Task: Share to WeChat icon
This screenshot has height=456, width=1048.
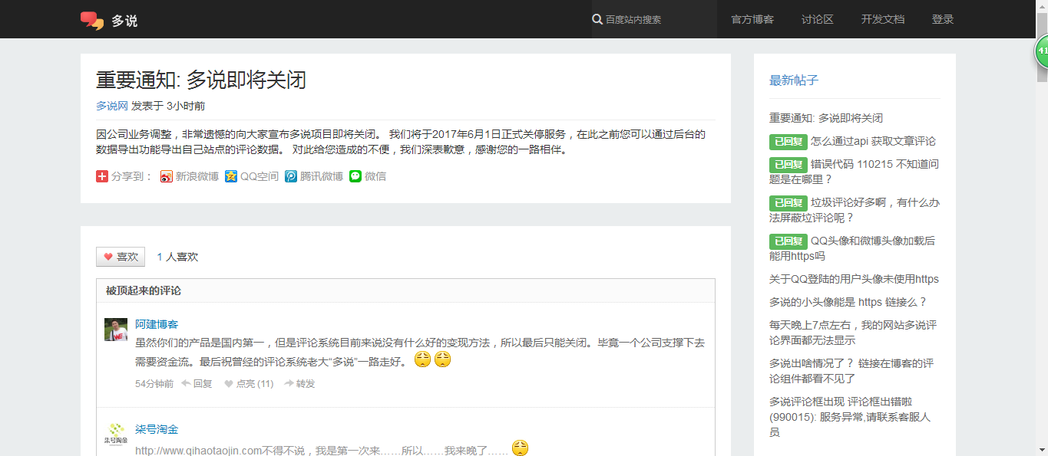Action: click(x=355, y=176)
